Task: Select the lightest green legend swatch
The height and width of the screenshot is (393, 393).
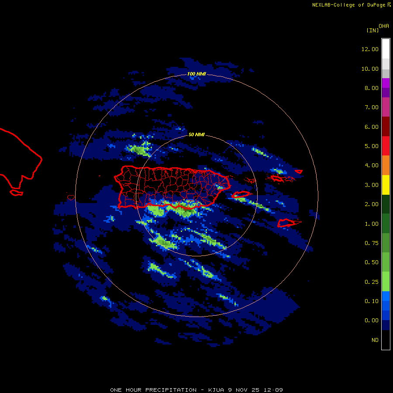Action: tap(386, 282)
